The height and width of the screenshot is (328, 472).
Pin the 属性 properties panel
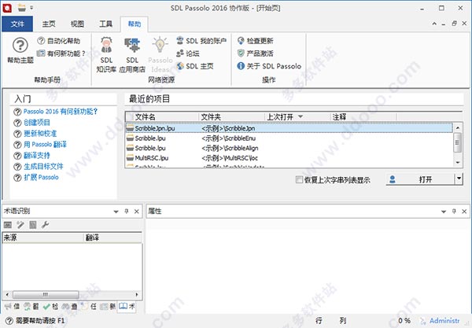point(454,212)
